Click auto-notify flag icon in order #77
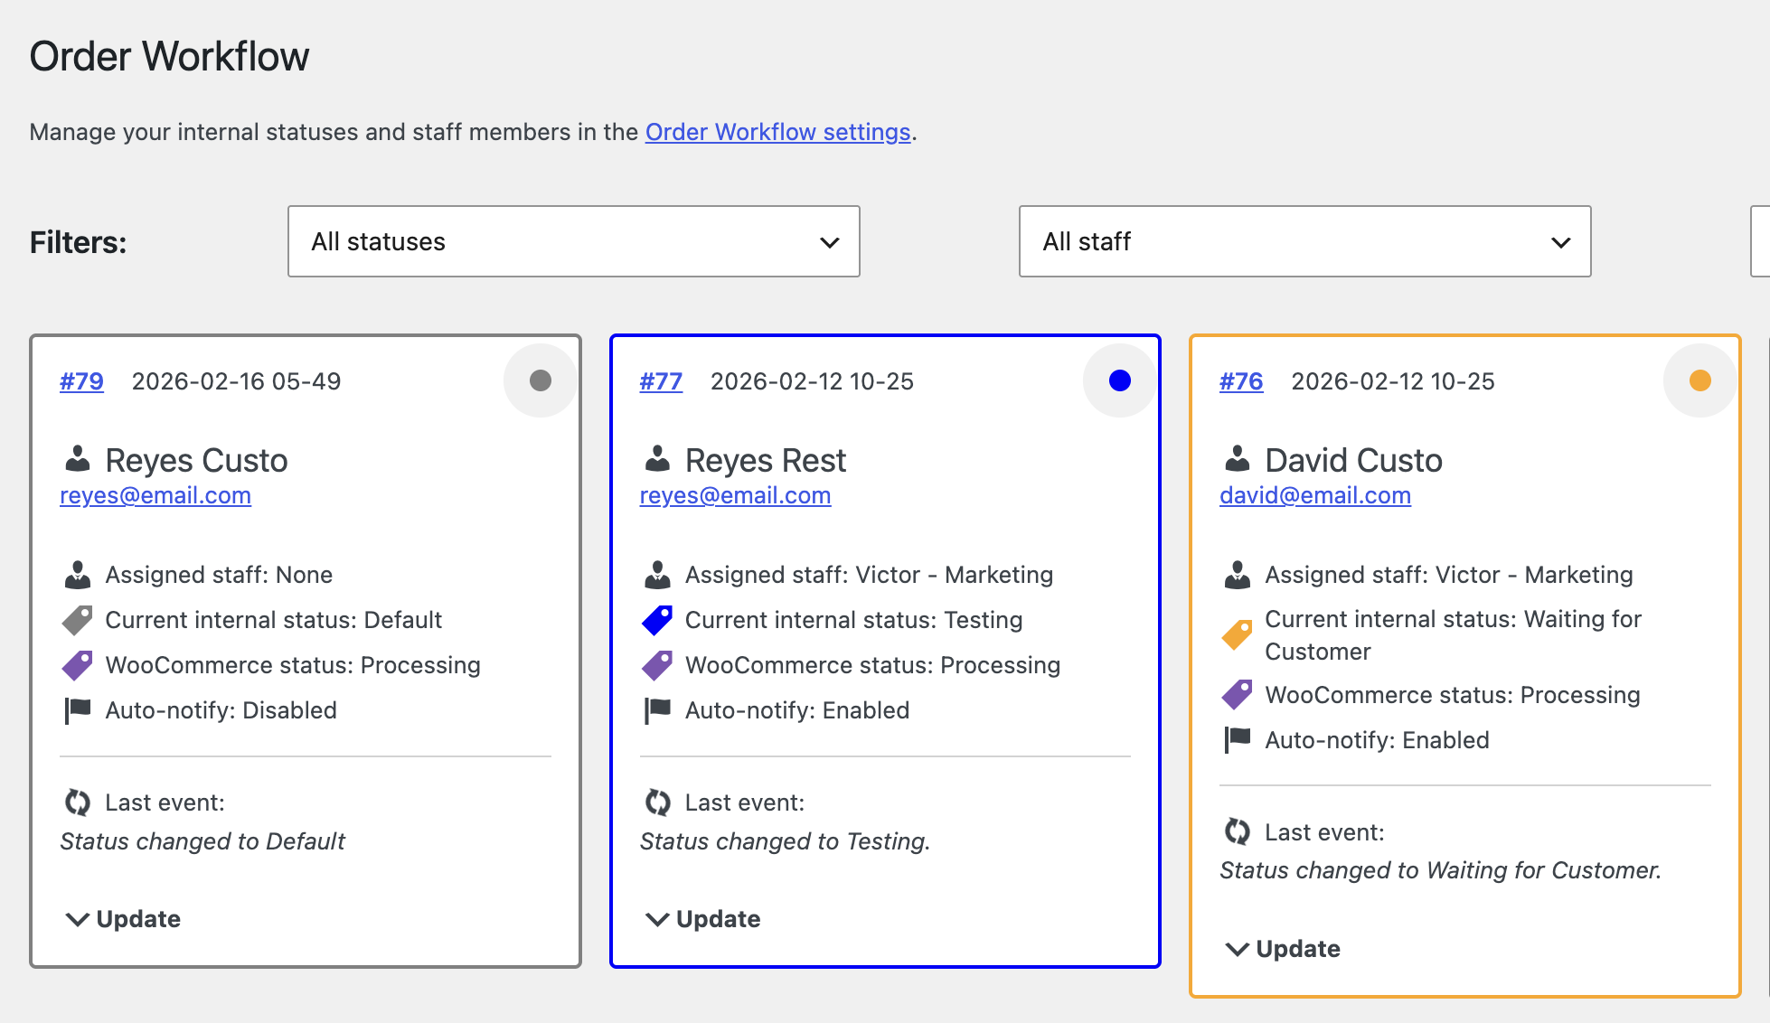Image resolution: width=1770 pixels, height=1023 pixels. pos(657,710)
